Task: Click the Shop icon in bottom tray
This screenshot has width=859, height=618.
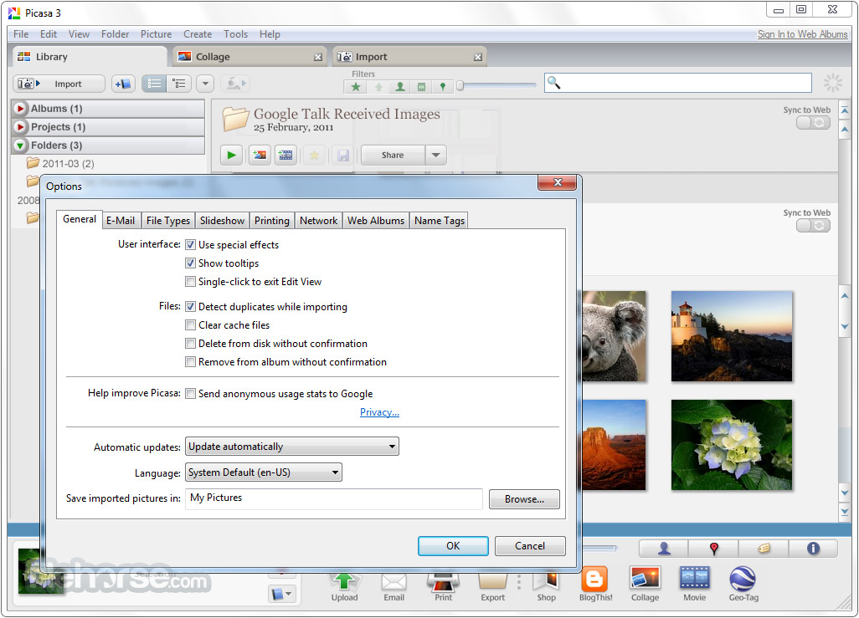Action: tap(546, 586)
